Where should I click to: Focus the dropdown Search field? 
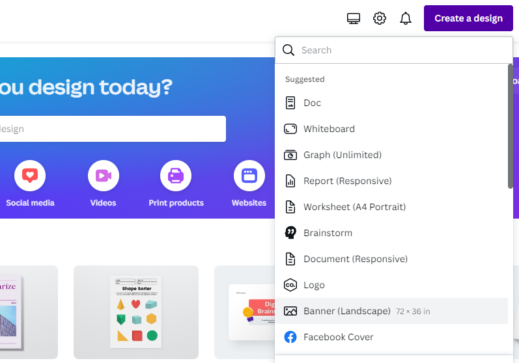[393, 50]
